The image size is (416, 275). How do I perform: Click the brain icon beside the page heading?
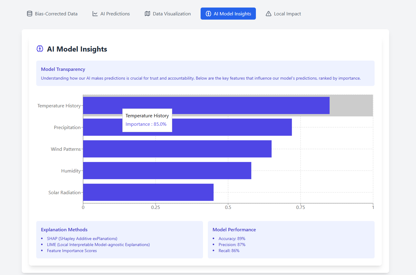pos(40,49)
